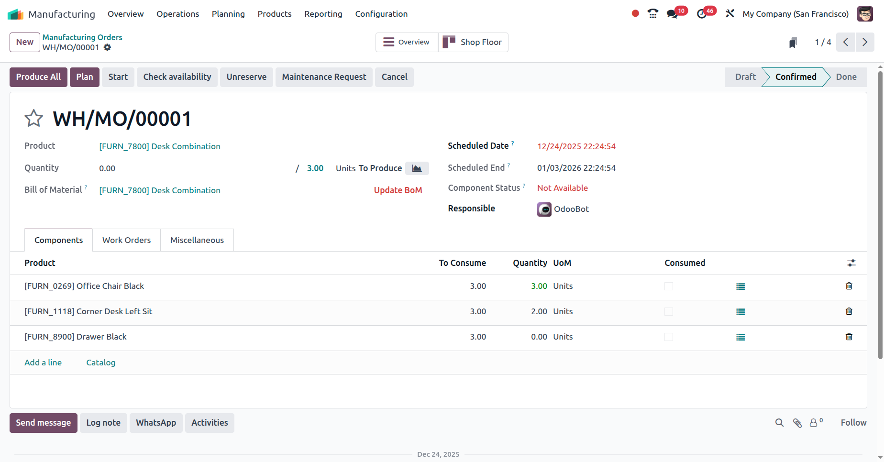The height and width of the screenshot is (462, 884).
Task: Open optional columns selector on components list
Action: pyautogui.click(x=851, y=263)
